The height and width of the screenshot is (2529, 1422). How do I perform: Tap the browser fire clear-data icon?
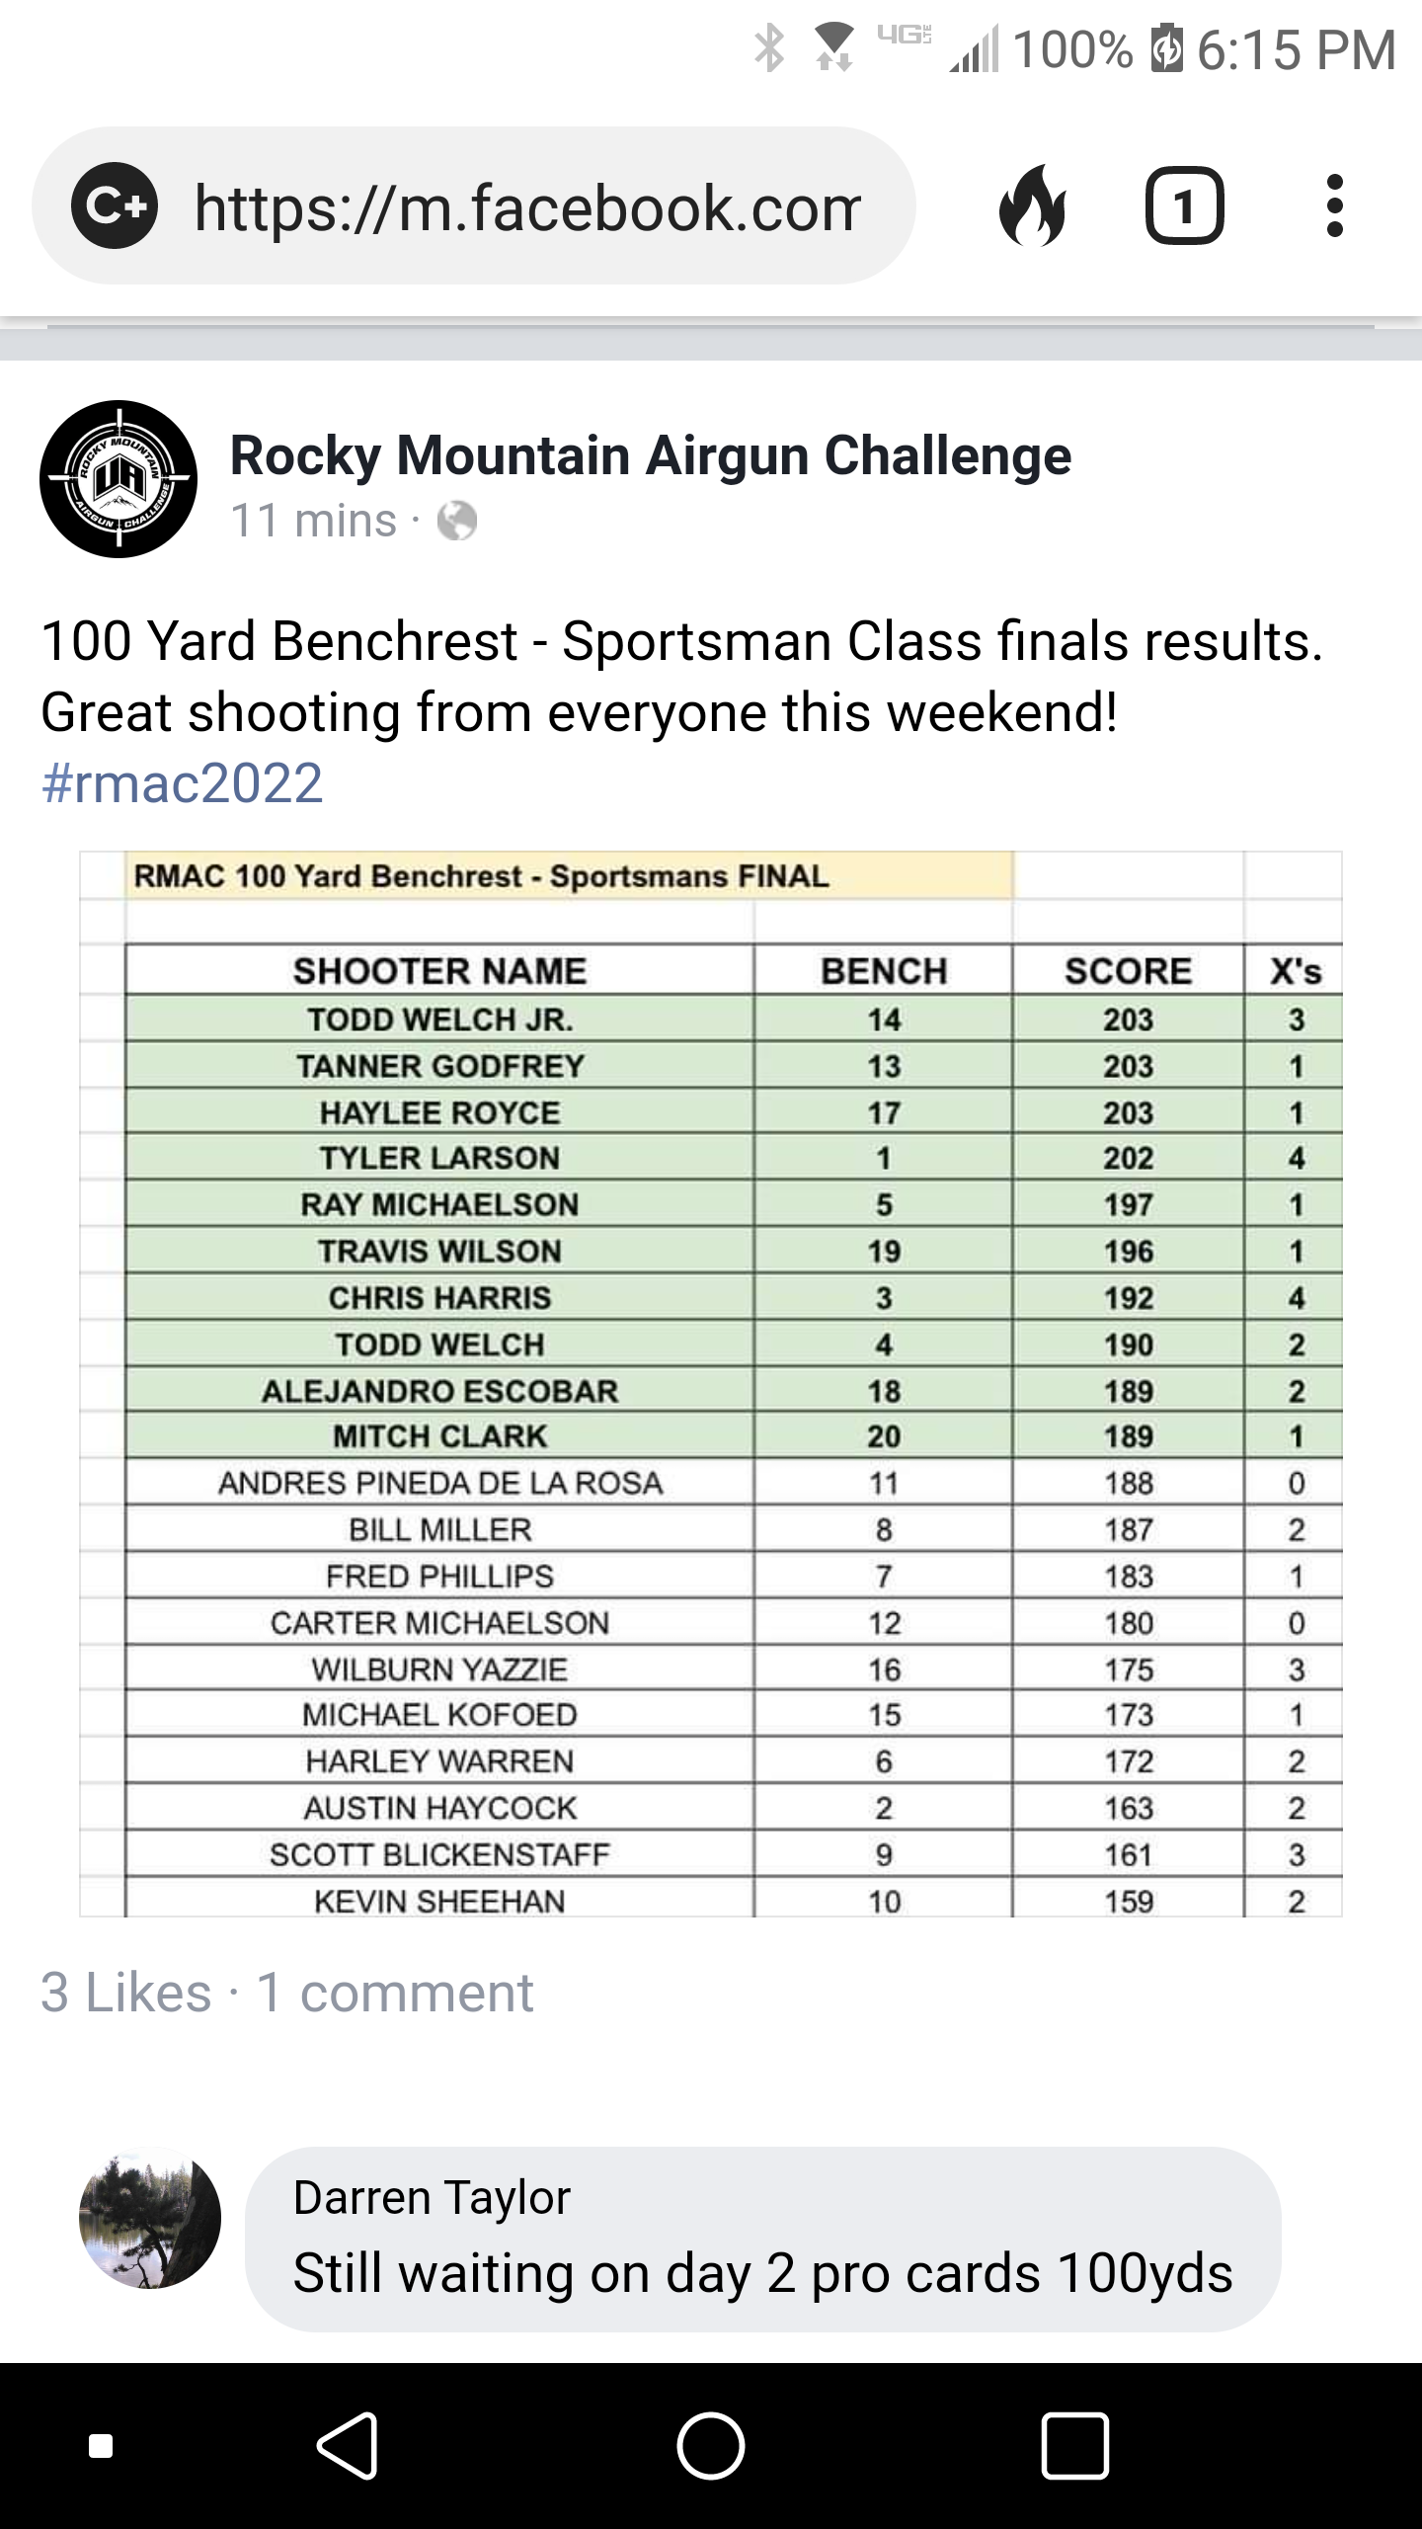click(x=1033, y=205)
